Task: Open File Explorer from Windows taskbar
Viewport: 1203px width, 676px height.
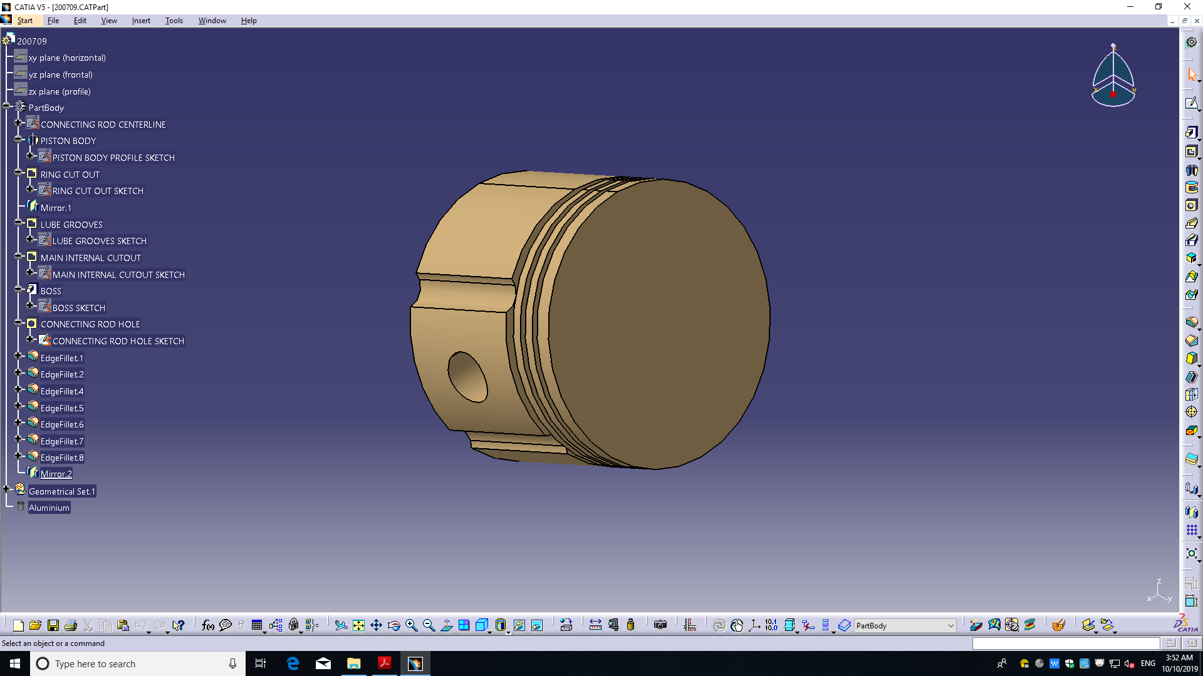Action: (x=353, y=663)
